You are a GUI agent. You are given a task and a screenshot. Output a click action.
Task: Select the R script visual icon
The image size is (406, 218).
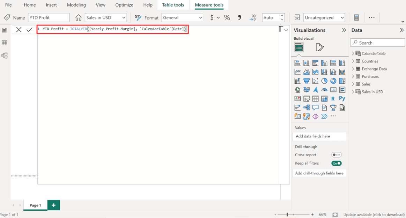(x=333, y=99)
